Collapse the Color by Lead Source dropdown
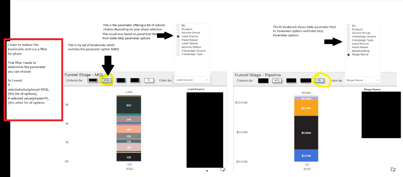403x177 pixels. pyautogui.click(x=207, y=80)
